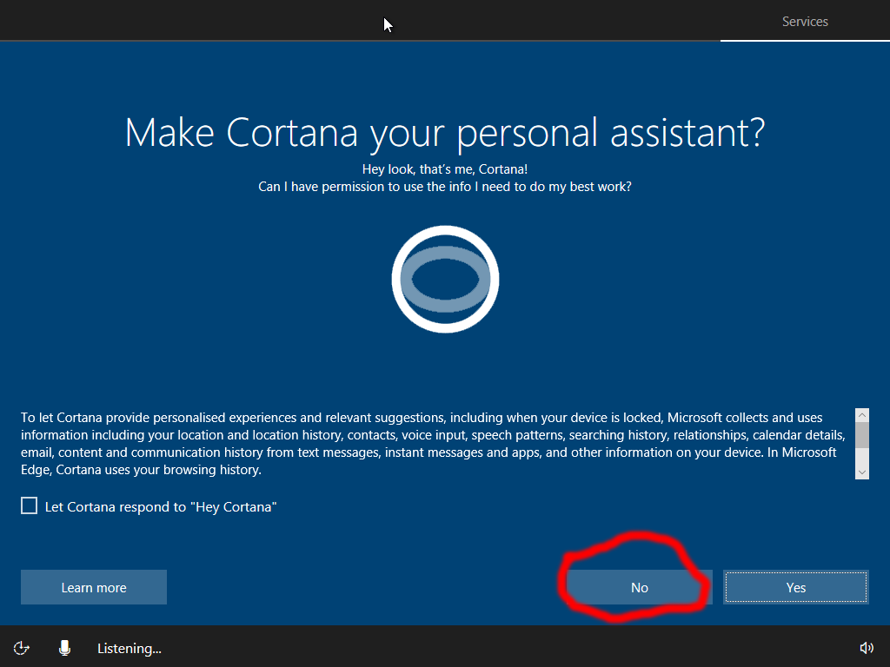Click the scrollbar down arrow
The height and width of the screenshot is (667, 890).
tap(861, 472)
